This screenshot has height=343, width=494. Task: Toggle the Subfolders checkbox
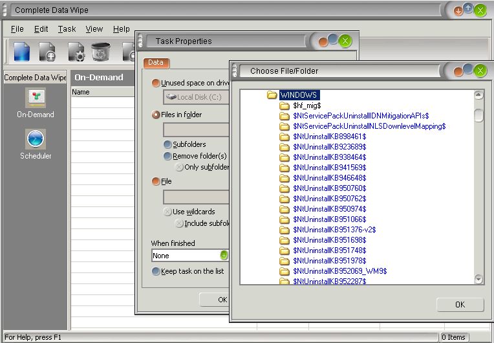[x=167, y=144]
